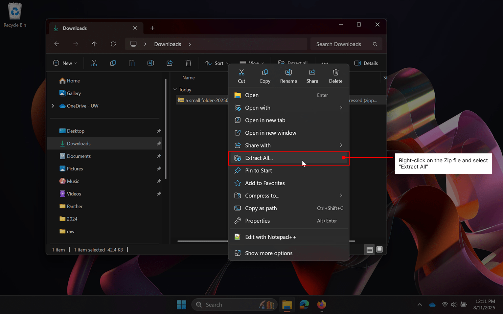Screen dimensions: 503x314
Task: Select the Rename icon in the context menu
Action: (288, 76)
